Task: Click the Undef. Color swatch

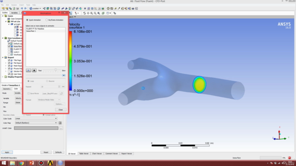Action: click(x=36, y=128)
